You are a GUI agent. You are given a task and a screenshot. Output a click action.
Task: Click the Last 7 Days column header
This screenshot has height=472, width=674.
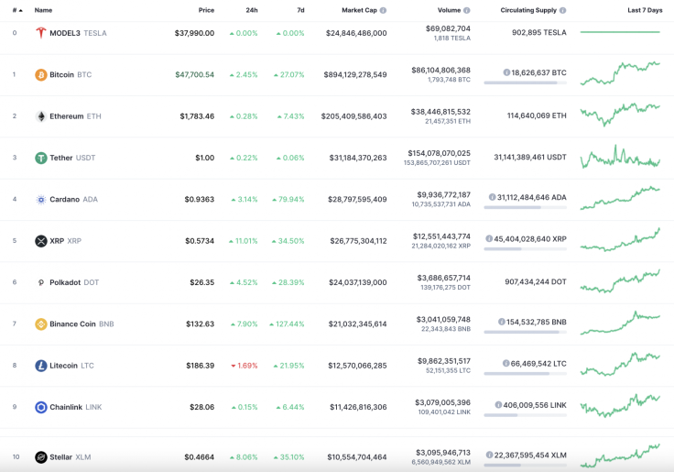pos(645,10)
